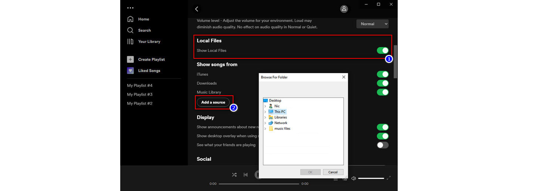Select music files folder
Screen dimensions: 549x191
pos(282,129)
